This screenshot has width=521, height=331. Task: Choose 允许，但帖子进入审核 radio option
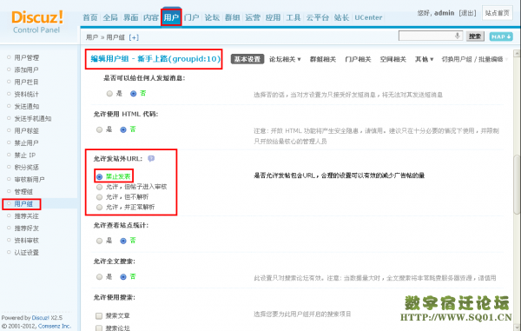pyautogui.click(x=99, y=187)
